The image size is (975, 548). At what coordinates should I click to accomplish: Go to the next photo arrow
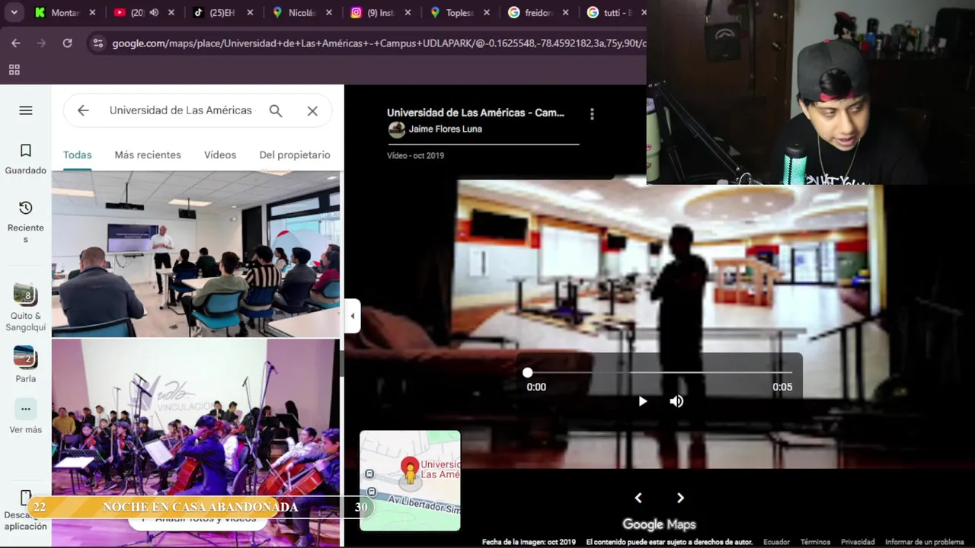tap(680, 498)
